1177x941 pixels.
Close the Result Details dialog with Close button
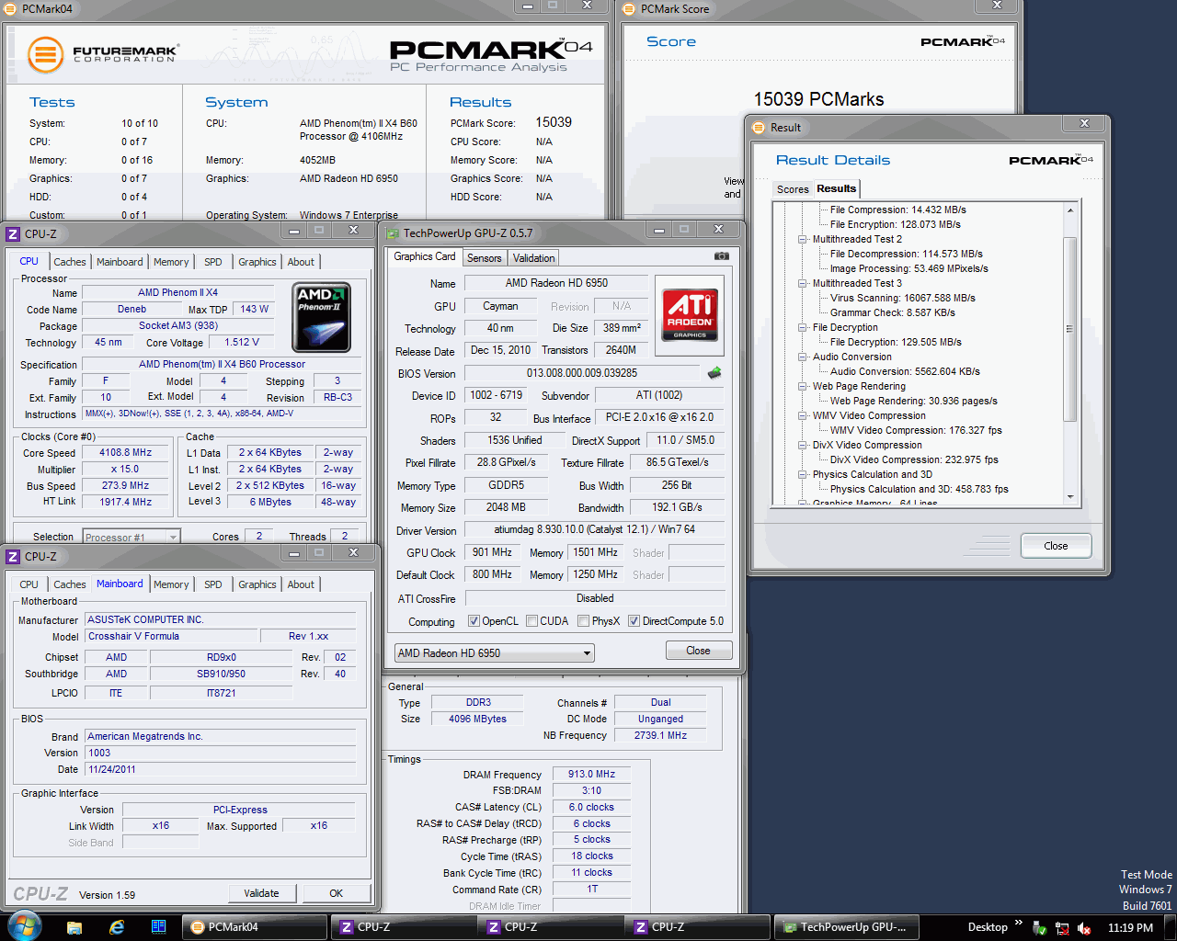pos(1056,546)
